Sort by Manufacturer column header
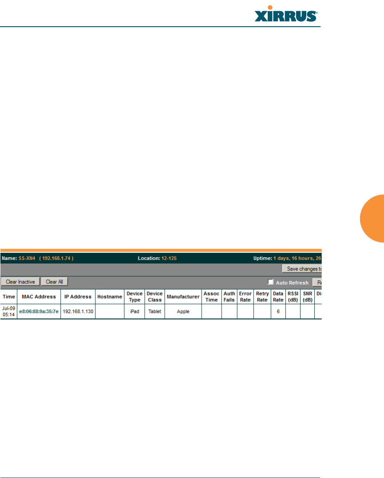The height and width of the screenshot is (478, 384). [x=183, y=297]
